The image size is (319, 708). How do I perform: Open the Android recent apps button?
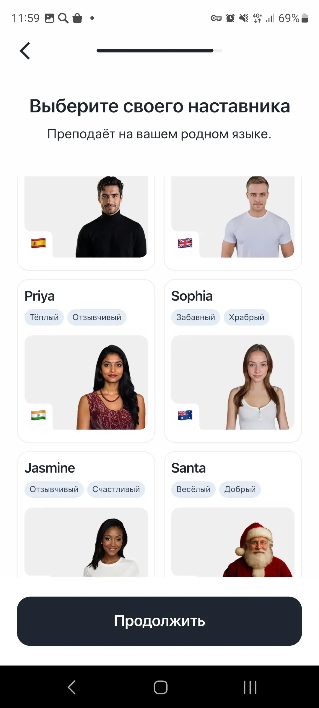250,687
